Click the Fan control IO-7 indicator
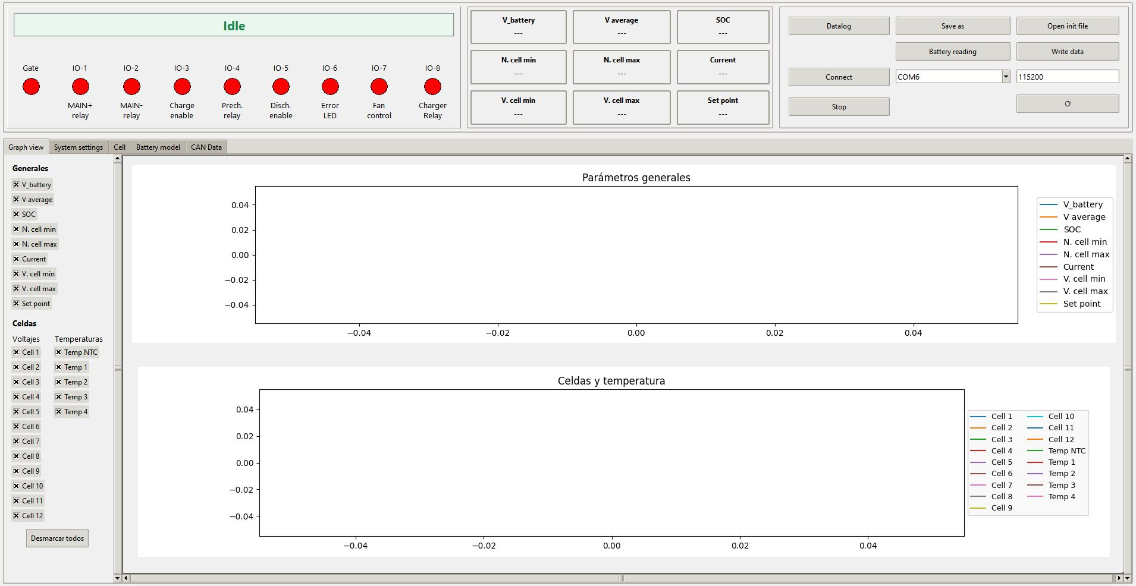The image size is (1136, 586). click(x=379, y=87)
